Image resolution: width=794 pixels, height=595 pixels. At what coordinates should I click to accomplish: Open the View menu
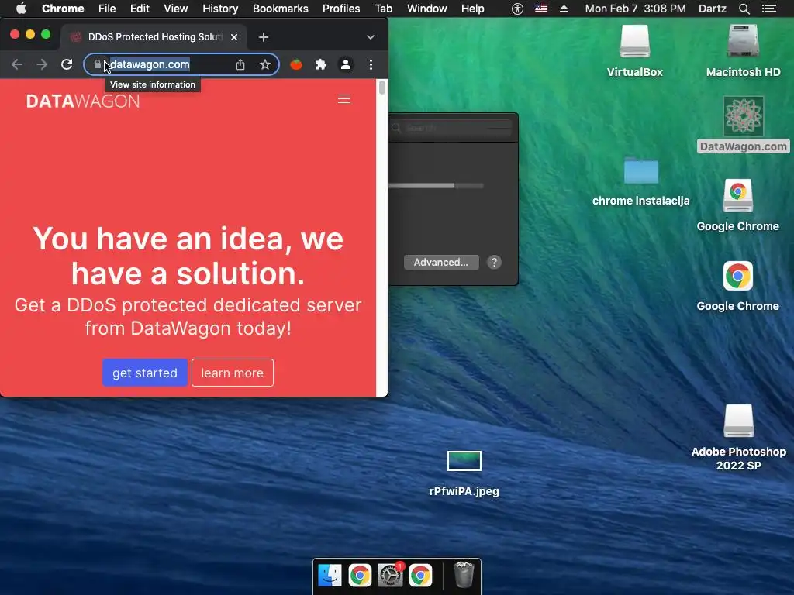pos(176,9)
